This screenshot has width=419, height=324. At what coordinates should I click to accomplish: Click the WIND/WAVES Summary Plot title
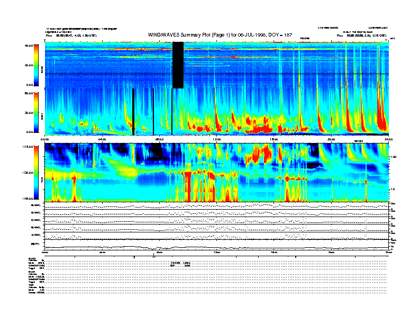[220, 35]
